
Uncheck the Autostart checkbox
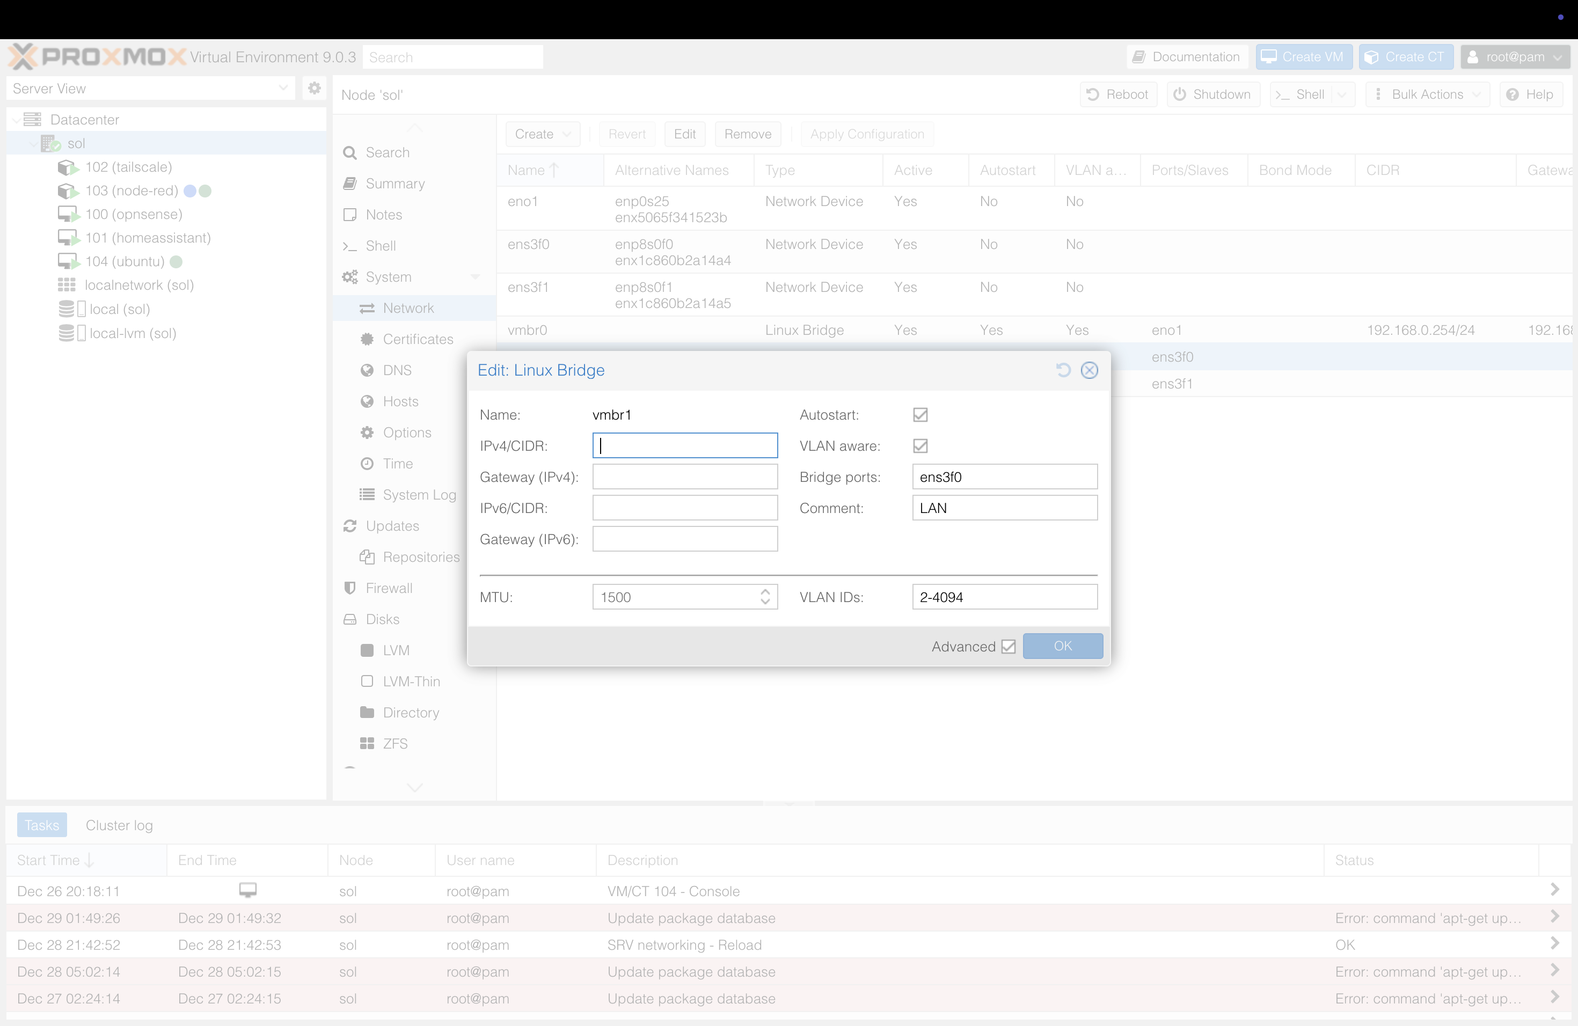point(919,415)
